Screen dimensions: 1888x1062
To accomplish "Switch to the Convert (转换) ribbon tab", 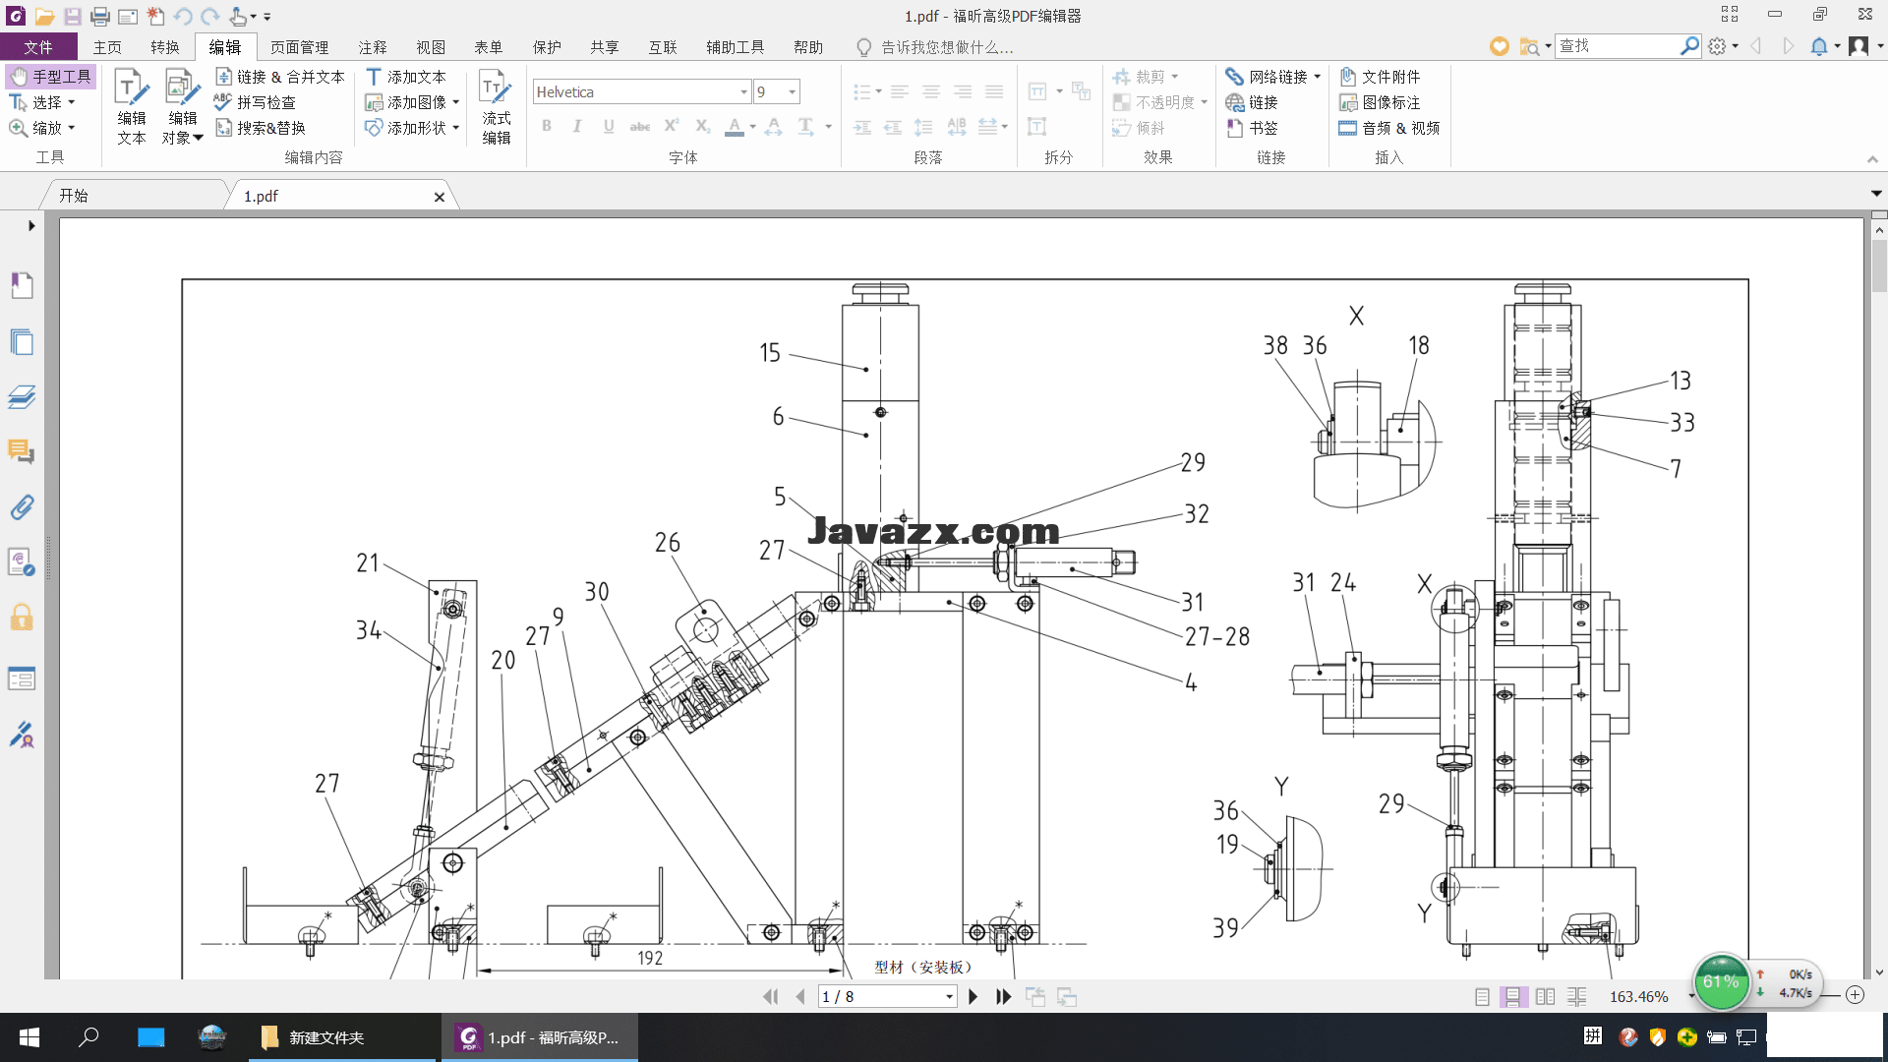I will pos(165,47).
